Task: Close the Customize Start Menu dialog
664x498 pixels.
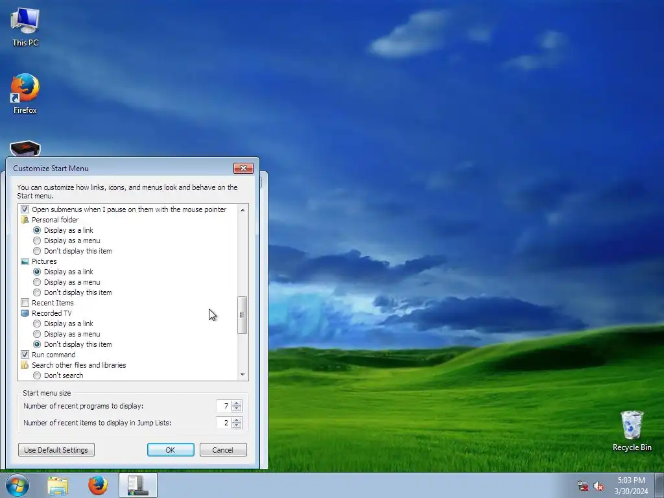Action: tap(244, 168)
